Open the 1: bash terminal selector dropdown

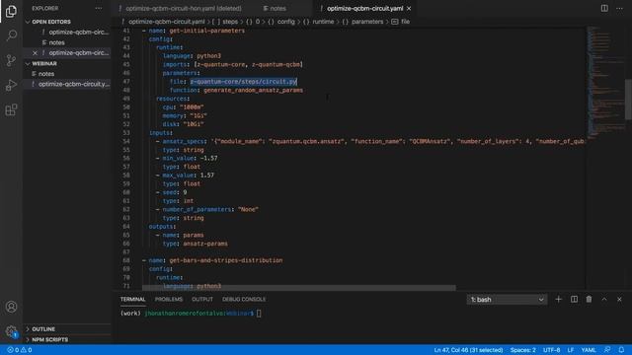coord(507,300)
